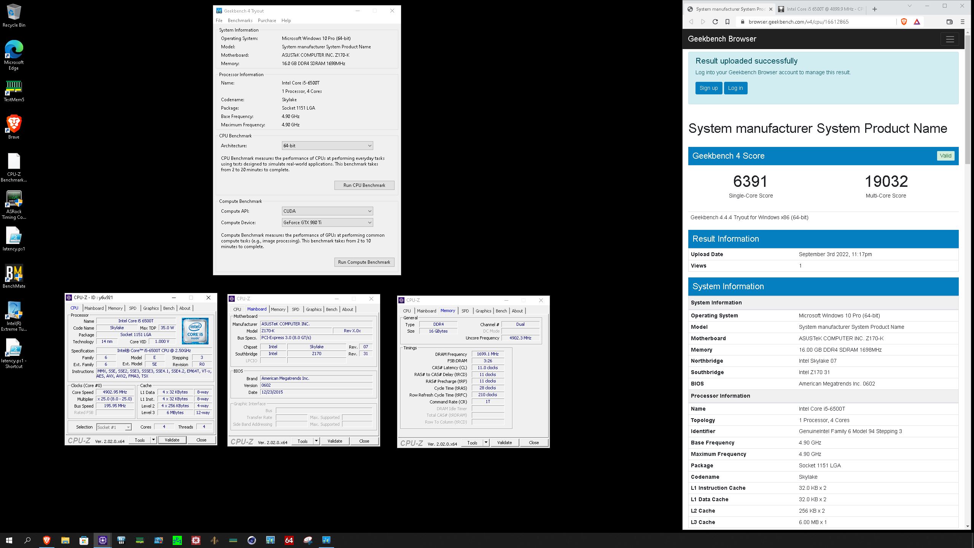The image size is (974, 548).
Task: Click Run CPU Benchmark button
Action: click(x=364, y=185)
